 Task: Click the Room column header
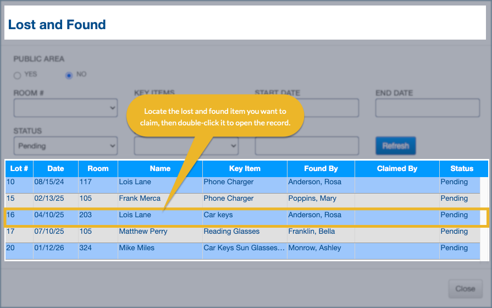pyautogui.click(x=98, y=168)
